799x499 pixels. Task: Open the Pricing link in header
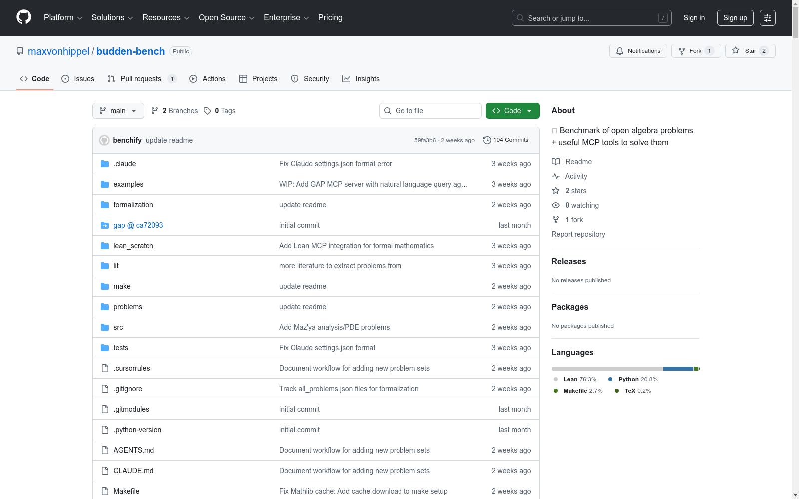330,18
